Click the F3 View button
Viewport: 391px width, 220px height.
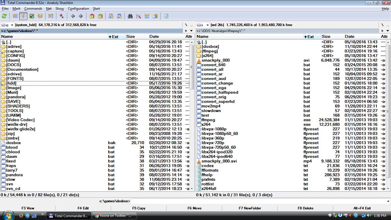[28, 208]
